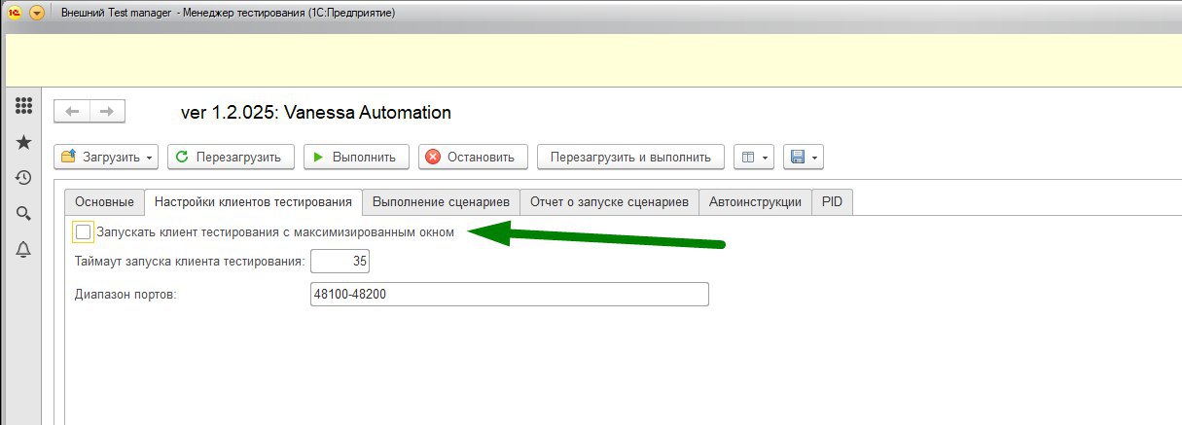Open the PID tab
1182x425 pixels.
pyautogui.click(x=832, y=201)
